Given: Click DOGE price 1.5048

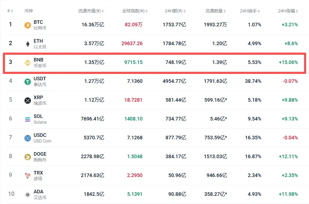Looking at the screenshot, I should point(135,156).
